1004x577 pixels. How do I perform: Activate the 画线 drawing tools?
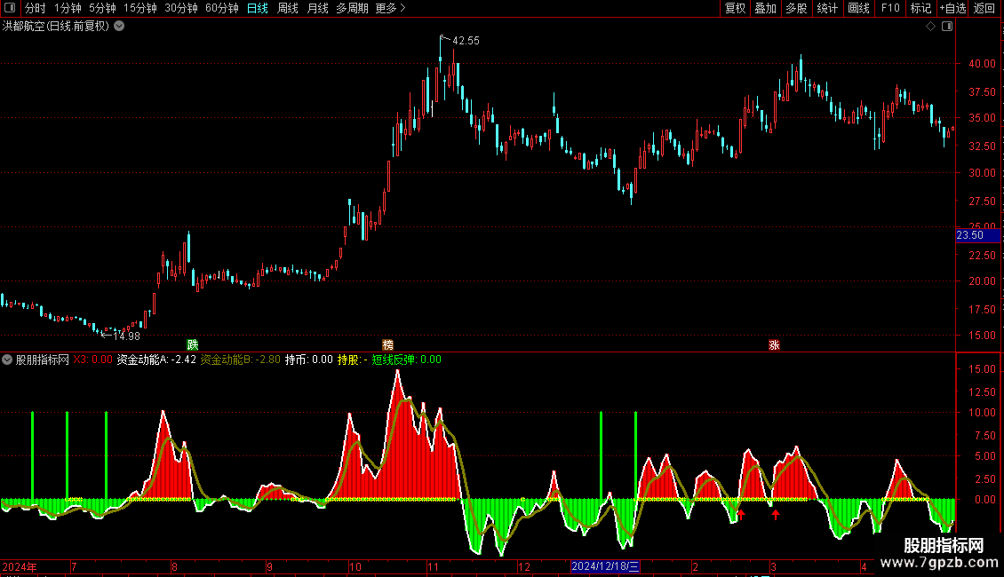858,8
